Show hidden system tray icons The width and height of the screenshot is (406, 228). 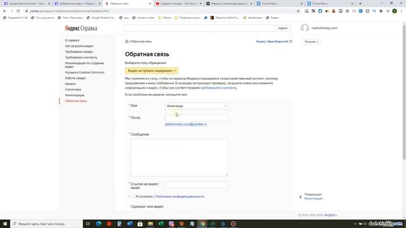coord(355,224)
